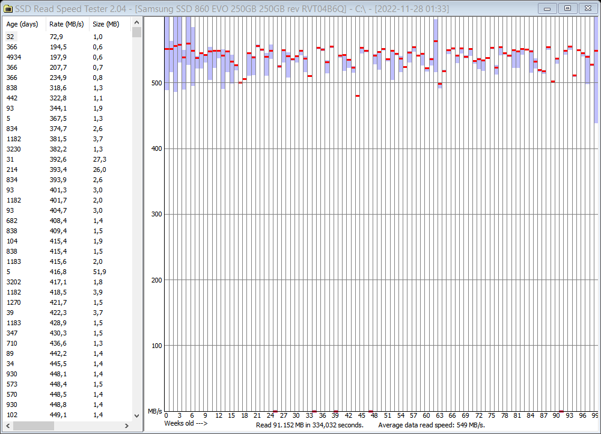Select the row with age 710

(x=67, y=343)
